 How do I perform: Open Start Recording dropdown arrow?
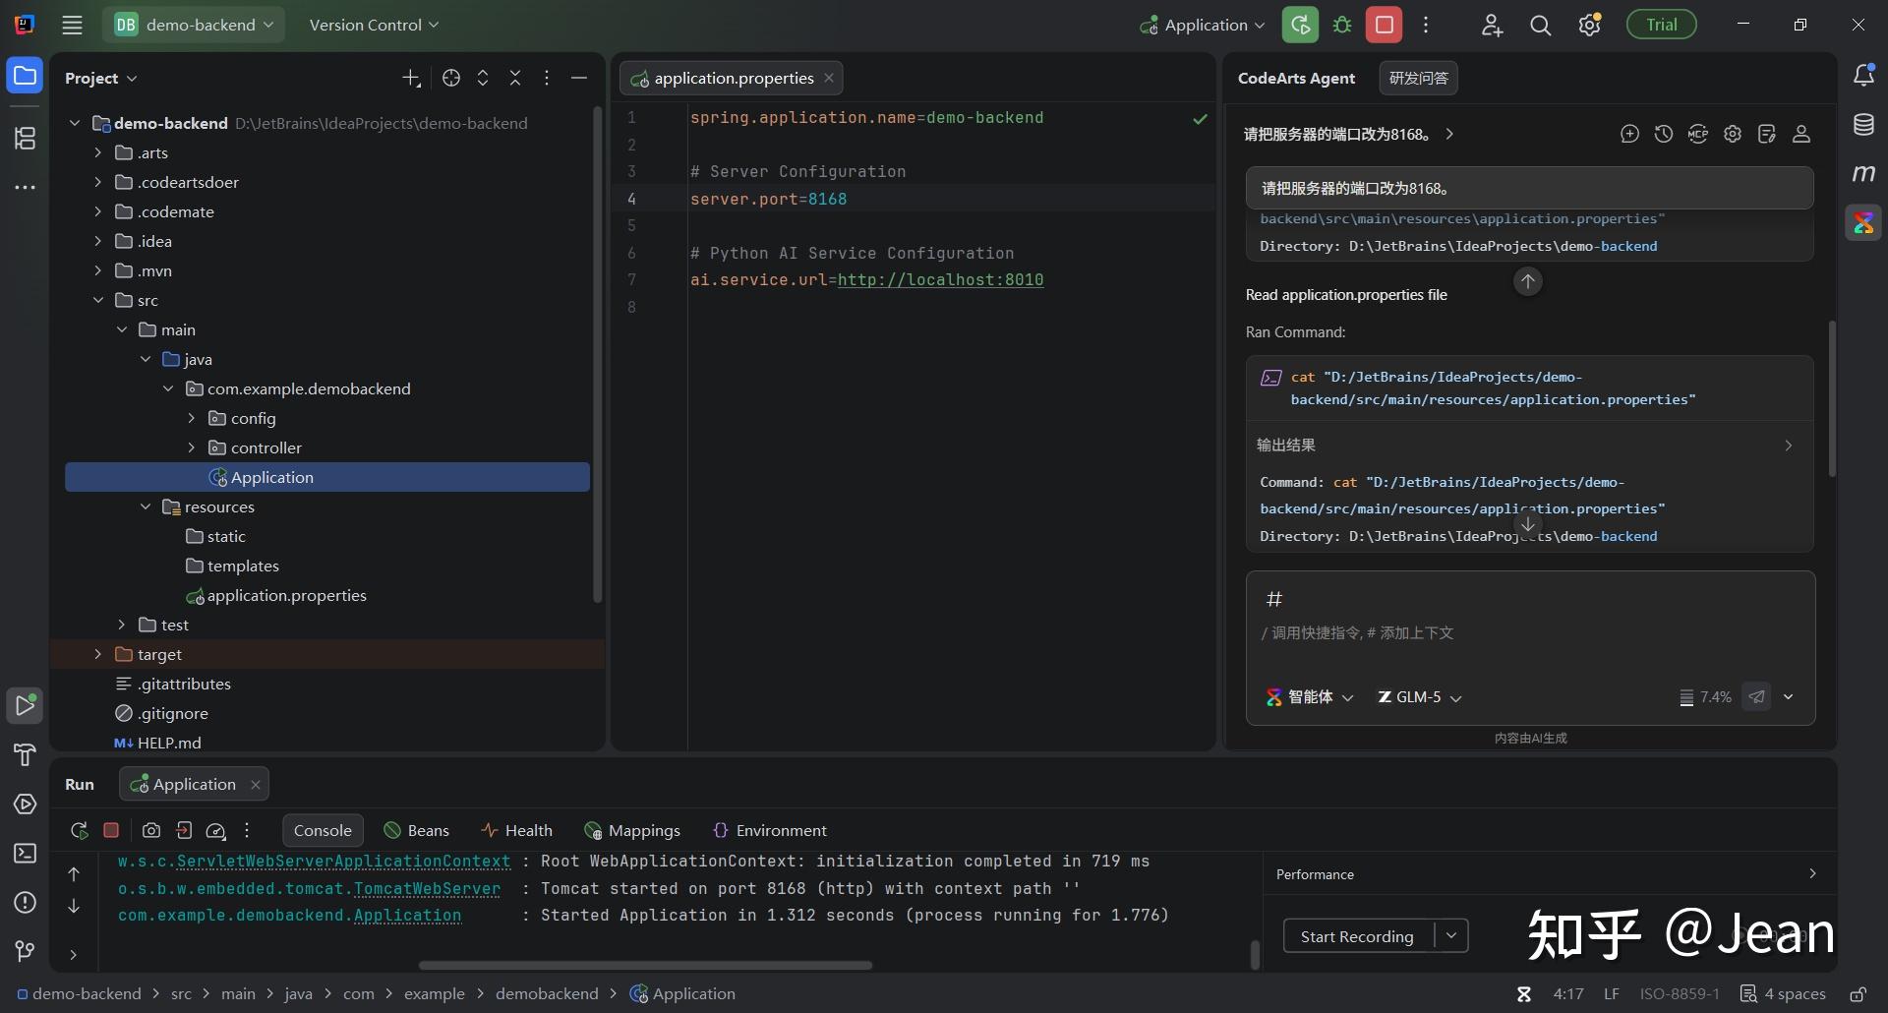point(1451,935)
